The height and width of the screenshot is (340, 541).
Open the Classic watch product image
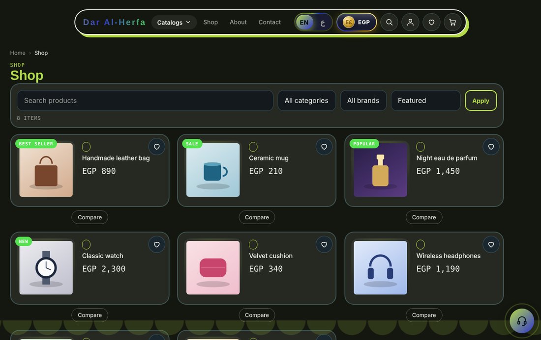(x=46, y=268)
